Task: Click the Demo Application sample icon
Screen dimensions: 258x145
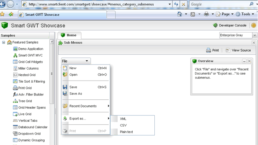Action: (x=15, y=49)
